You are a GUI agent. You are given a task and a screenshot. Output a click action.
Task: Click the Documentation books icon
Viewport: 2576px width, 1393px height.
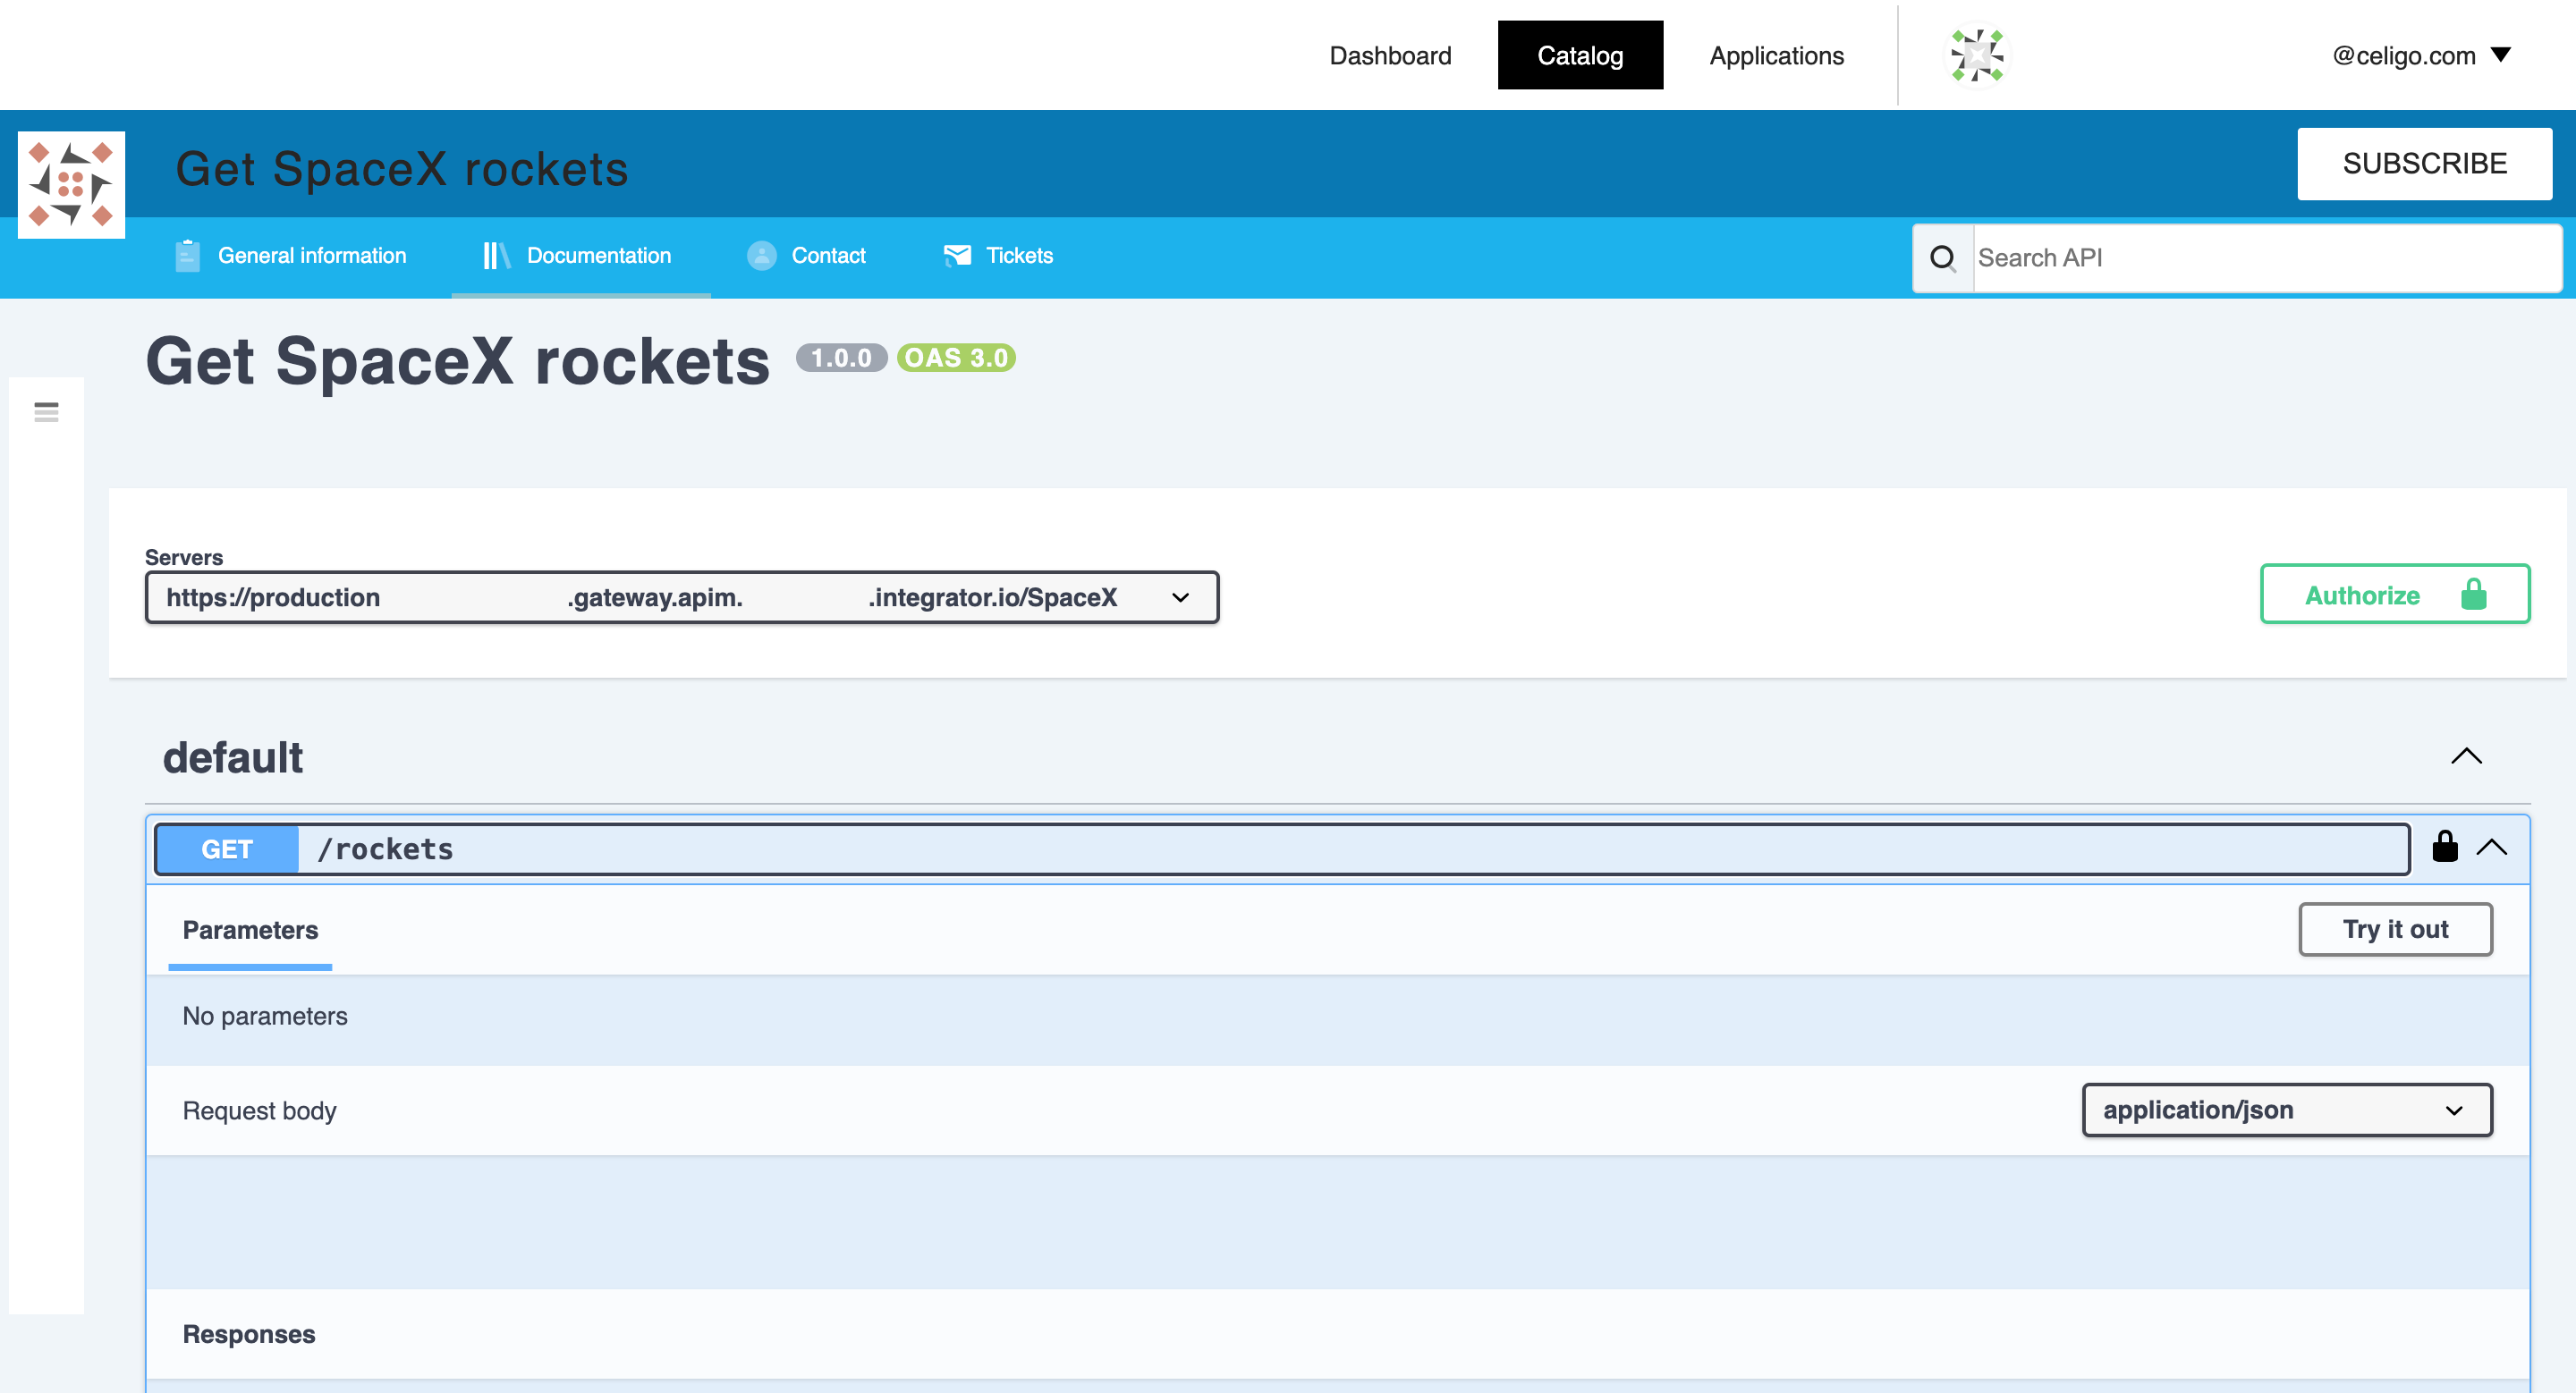[496, 255]
